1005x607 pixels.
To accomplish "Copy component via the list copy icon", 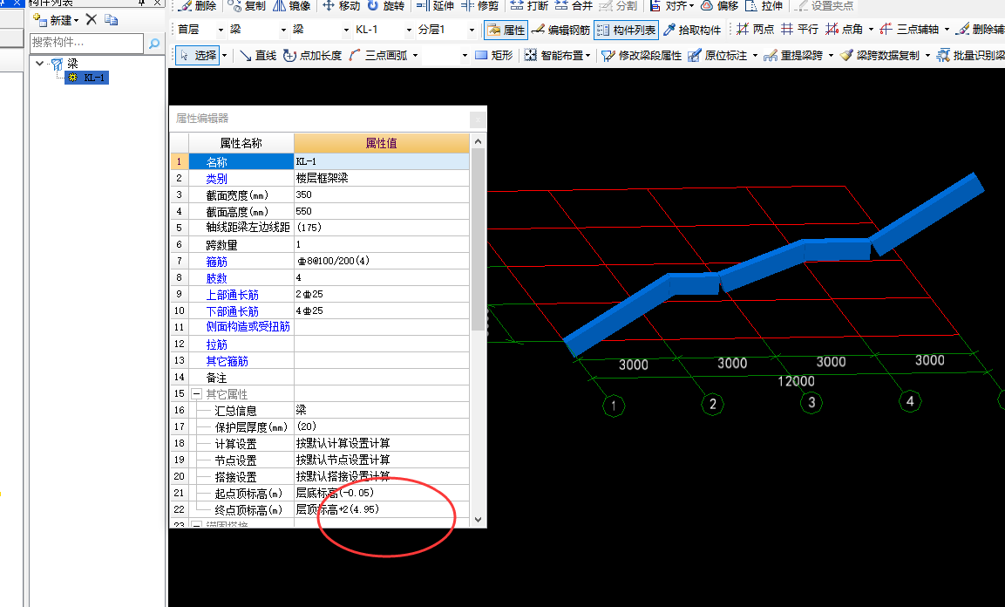I will (111, 19).
